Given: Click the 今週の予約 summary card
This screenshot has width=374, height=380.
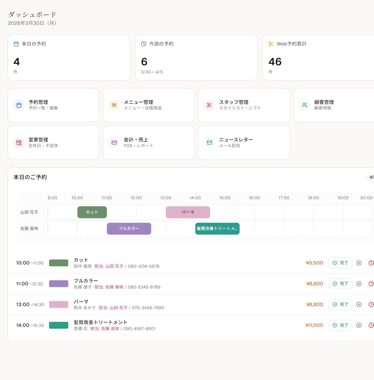Looking at the screenshot, I should pos(196,58).
